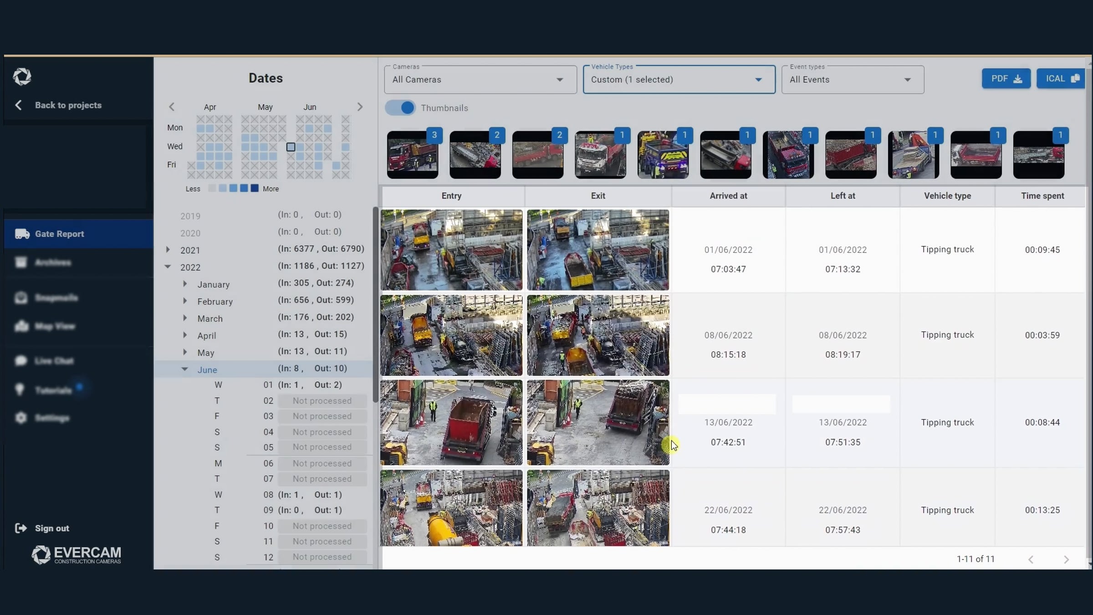
Task: Click the Vehicle type column header
Action: pos(947,196)
